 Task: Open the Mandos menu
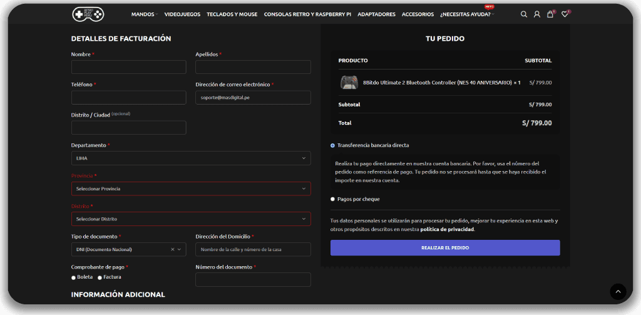click(x=143, y=14)
